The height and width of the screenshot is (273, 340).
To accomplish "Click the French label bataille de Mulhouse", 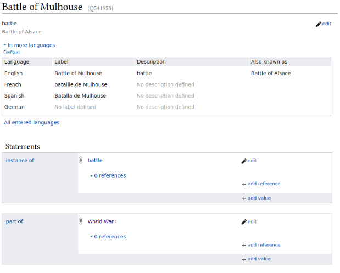I will click(x=81, y=84).
